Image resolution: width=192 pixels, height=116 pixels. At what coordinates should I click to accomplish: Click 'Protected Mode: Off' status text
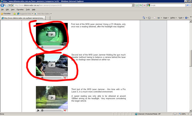pos(153,114)
